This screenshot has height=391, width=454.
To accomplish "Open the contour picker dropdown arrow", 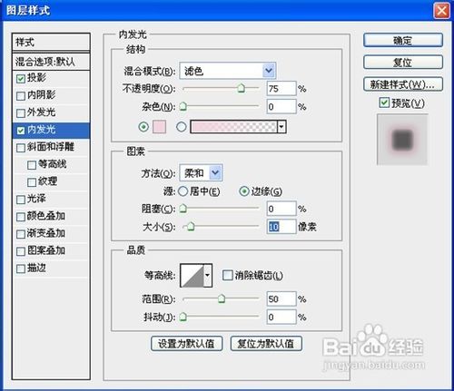I will point(208,275).
